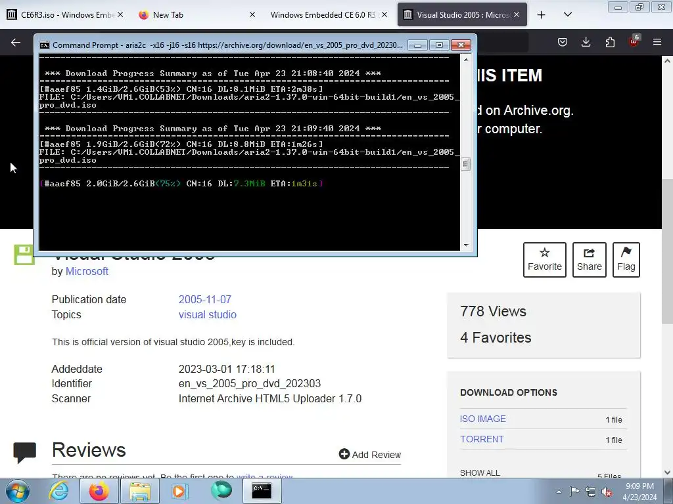Open the extensions puzzle icon

click(x=610, y=42)
